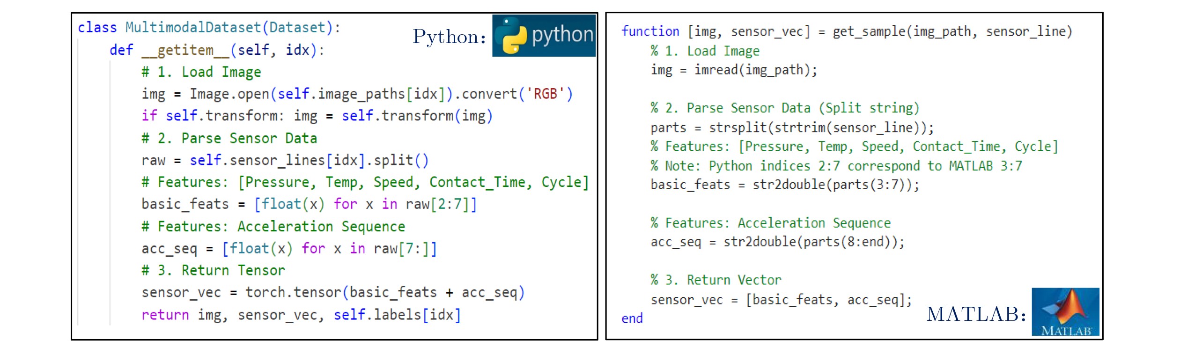Image resolution: width=1180 pixels, height=341 pixels.
Task: Click the "# 1. Load Image" Python comment
Action: tap(201, 72)
